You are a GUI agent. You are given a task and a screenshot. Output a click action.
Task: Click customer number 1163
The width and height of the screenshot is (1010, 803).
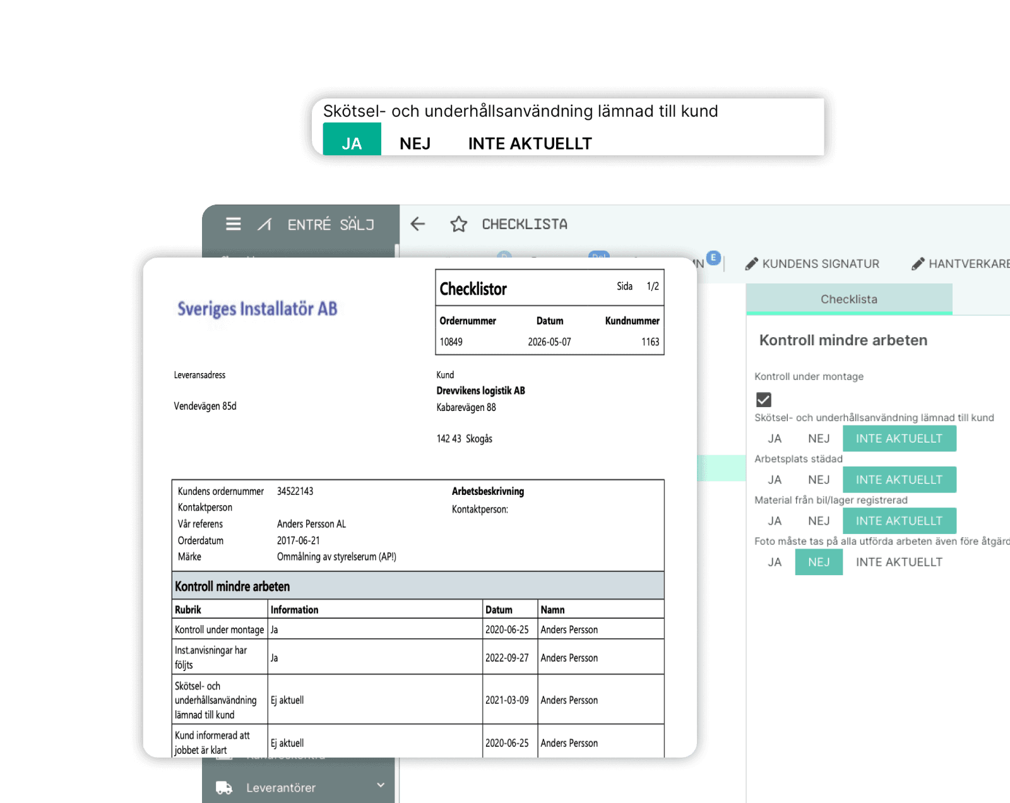(650, 342)
